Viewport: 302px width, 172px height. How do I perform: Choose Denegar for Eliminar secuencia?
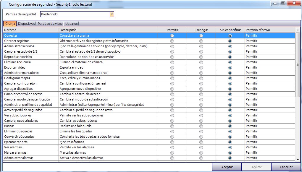(201, 62)
